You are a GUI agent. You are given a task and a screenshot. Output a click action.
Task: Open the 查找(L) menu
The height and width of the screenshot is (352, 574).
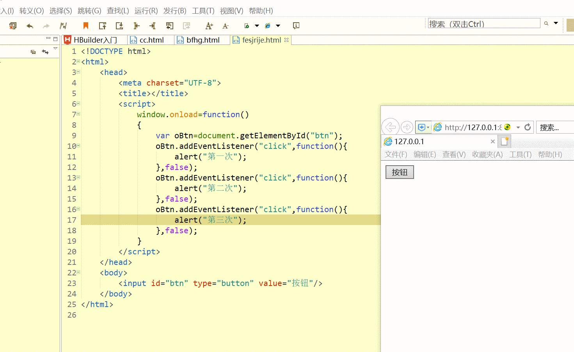[x=118, y=11]
